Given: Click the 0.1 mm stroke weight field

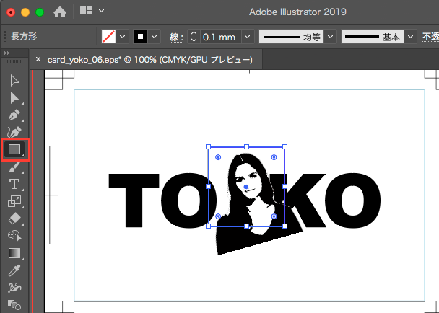Looking at the screenshot, I should pos(219,36).
